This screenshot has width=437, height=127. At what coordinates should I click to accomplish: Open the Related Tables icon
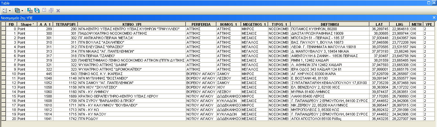pyautogui.click(x=17, y=10)
